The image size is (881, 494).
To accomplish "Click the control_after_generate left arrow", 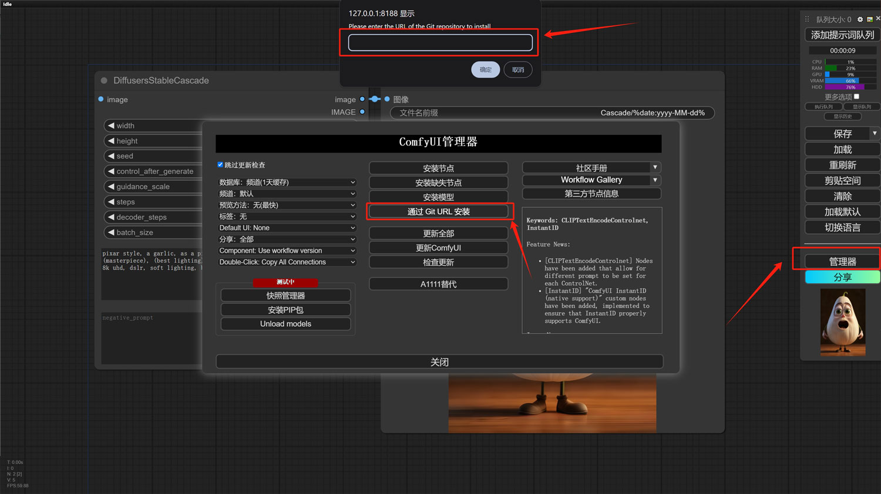I will pos(111,171).
